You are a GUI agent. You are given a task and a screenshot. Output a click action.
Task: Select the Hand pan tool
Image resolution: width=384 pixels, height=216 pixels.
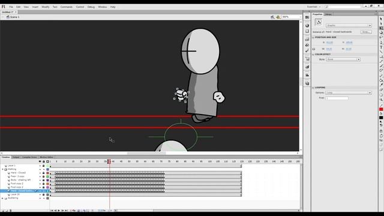pos(381,95)
